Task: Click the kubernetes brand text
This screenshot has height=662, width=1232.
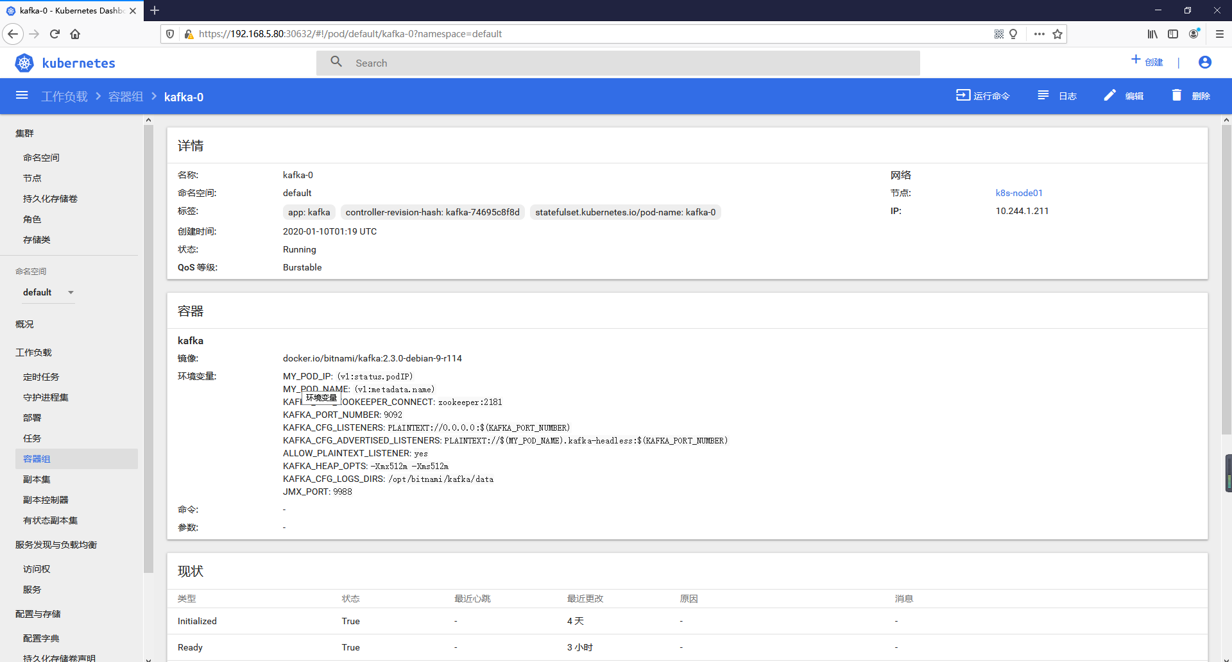Action: (x=78, y=63)
